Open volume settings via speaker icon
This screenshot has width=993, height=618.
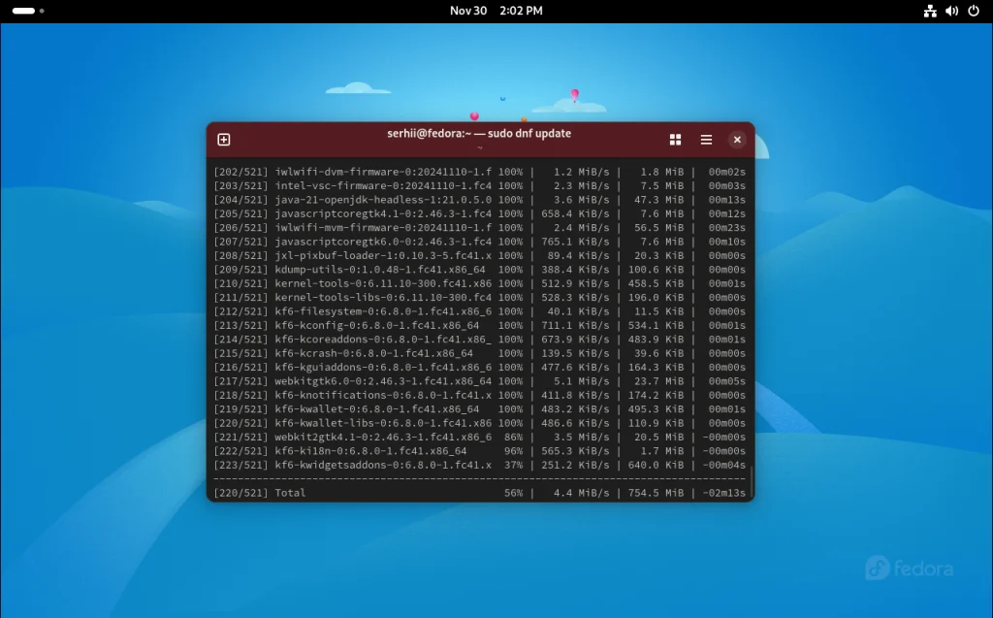pos(951,11)
